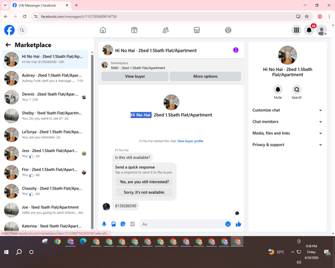Expand the Chat members section
This screenshot has width=335, height=268.
coord(287,122)
